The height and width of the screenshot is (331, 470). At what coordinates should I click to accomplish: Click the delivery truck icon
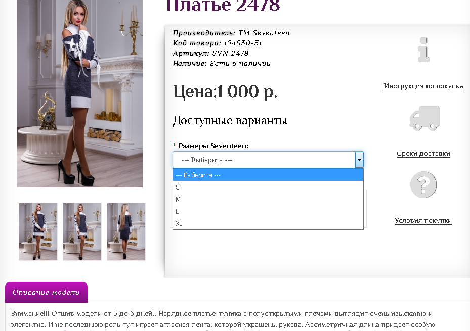423,117
